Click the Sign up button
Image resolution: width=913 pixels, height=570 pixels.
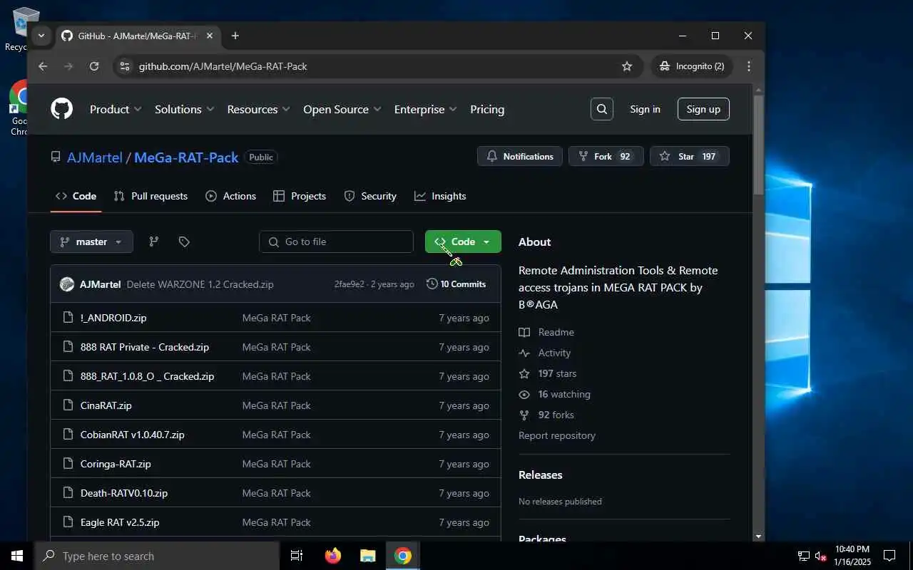[x=703, y=109]
